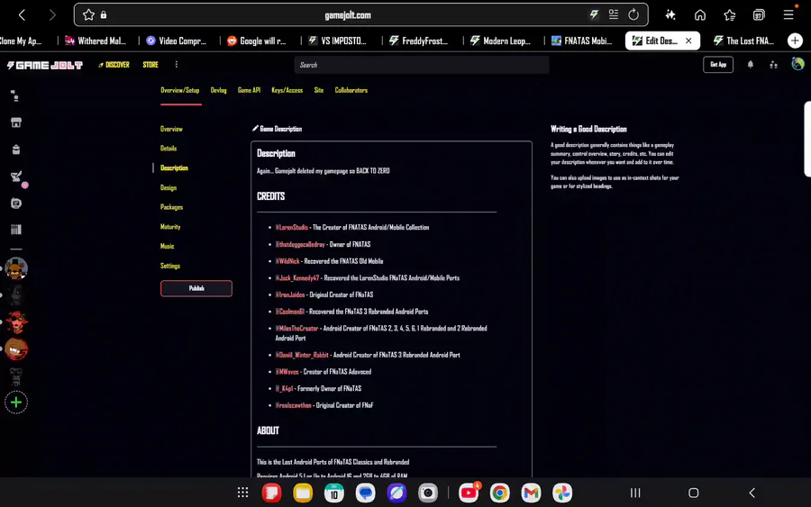Open the Settings section
Viewport: 811px width, 507px height.
[x=170, y=266]
